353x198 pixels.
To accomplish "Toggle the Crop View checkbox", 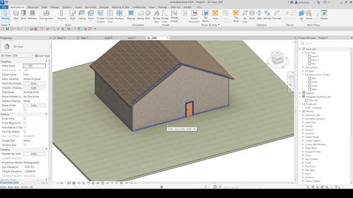I will [x=25, y=118].
